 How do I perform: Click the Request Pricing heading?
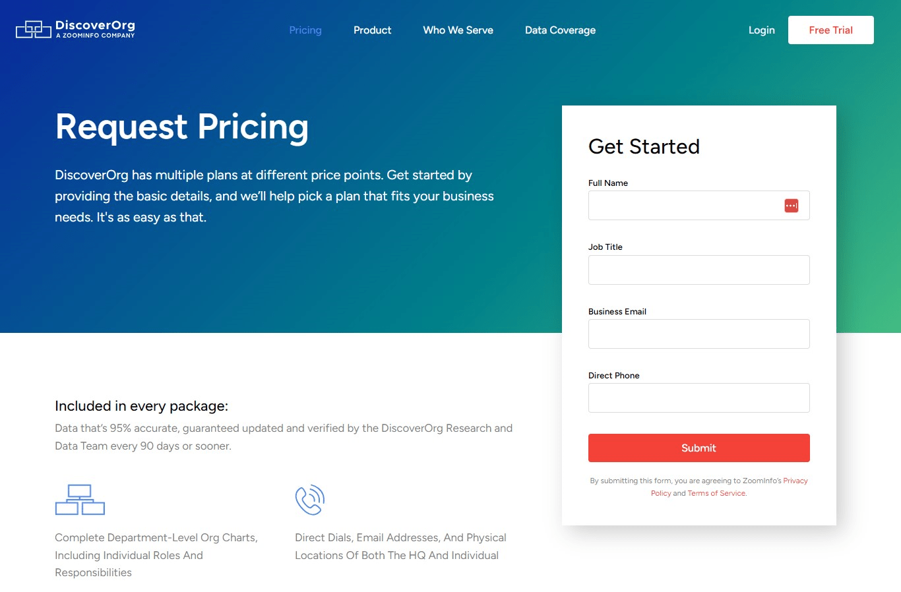point(182,127)
